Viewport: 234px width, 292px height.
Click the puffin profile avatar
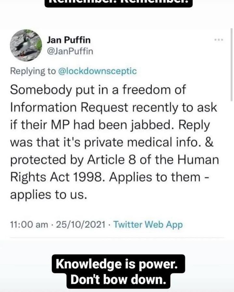point(26,45)
